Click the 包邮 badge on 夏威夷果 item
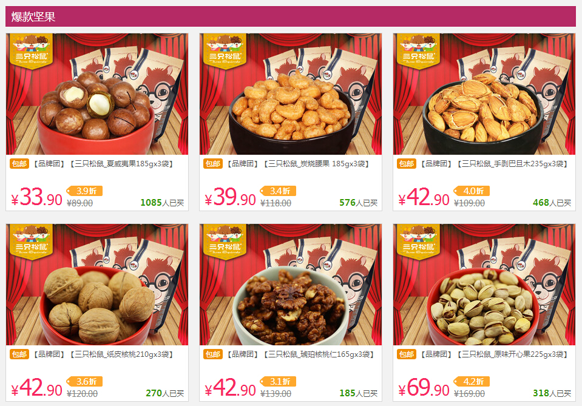Viewport: 582px width, 406px height. pyautogui.click(x=19, y=164)
